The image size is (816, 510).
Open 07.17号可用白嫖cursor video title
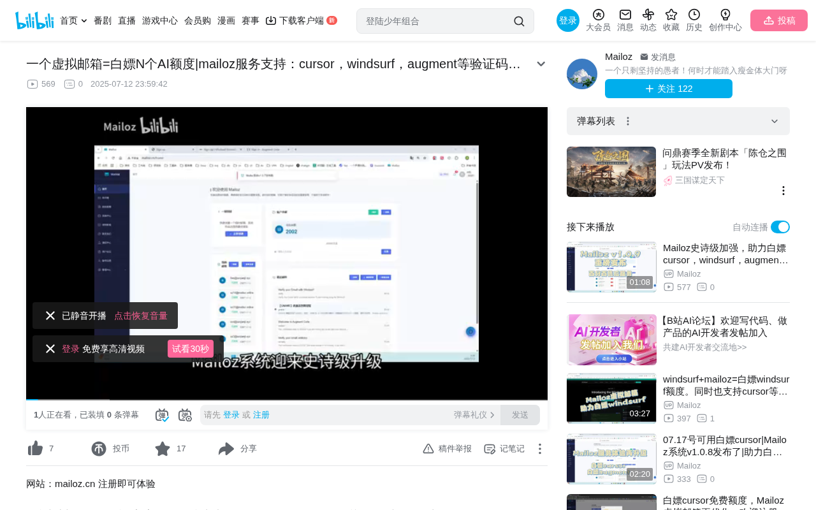tap(725, 446)
